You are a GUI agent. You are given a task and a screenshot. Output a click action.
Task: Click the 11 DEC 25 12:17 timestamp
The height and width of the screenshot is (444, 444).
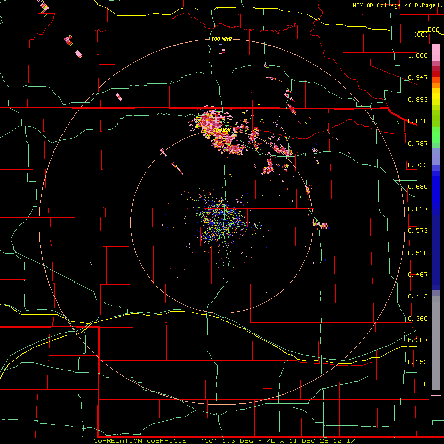[x=322, y=441]
